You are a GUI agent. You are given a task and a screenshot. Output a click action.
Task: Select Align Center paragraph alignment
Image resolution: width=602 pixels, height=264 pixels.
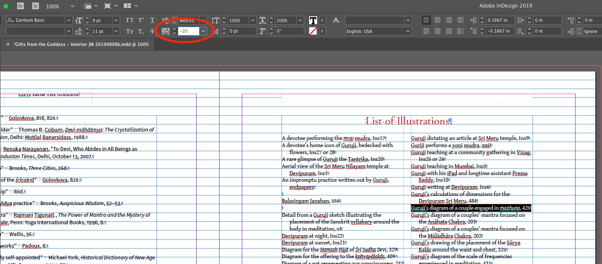tap(438, 20)
